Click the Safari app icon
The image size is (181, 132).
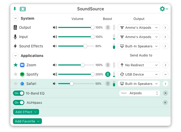[22, 84]
